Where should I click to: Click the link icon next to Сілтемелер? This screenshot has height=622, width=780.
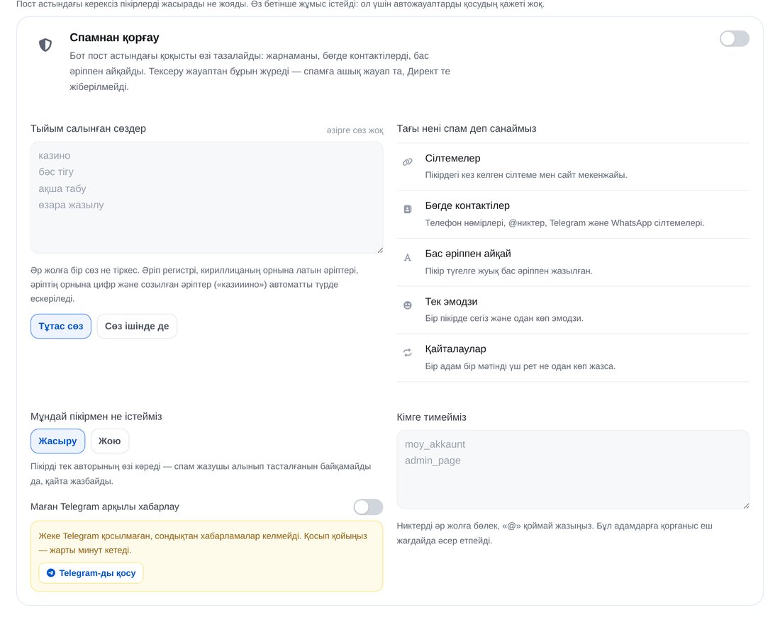tap(408, 162)
